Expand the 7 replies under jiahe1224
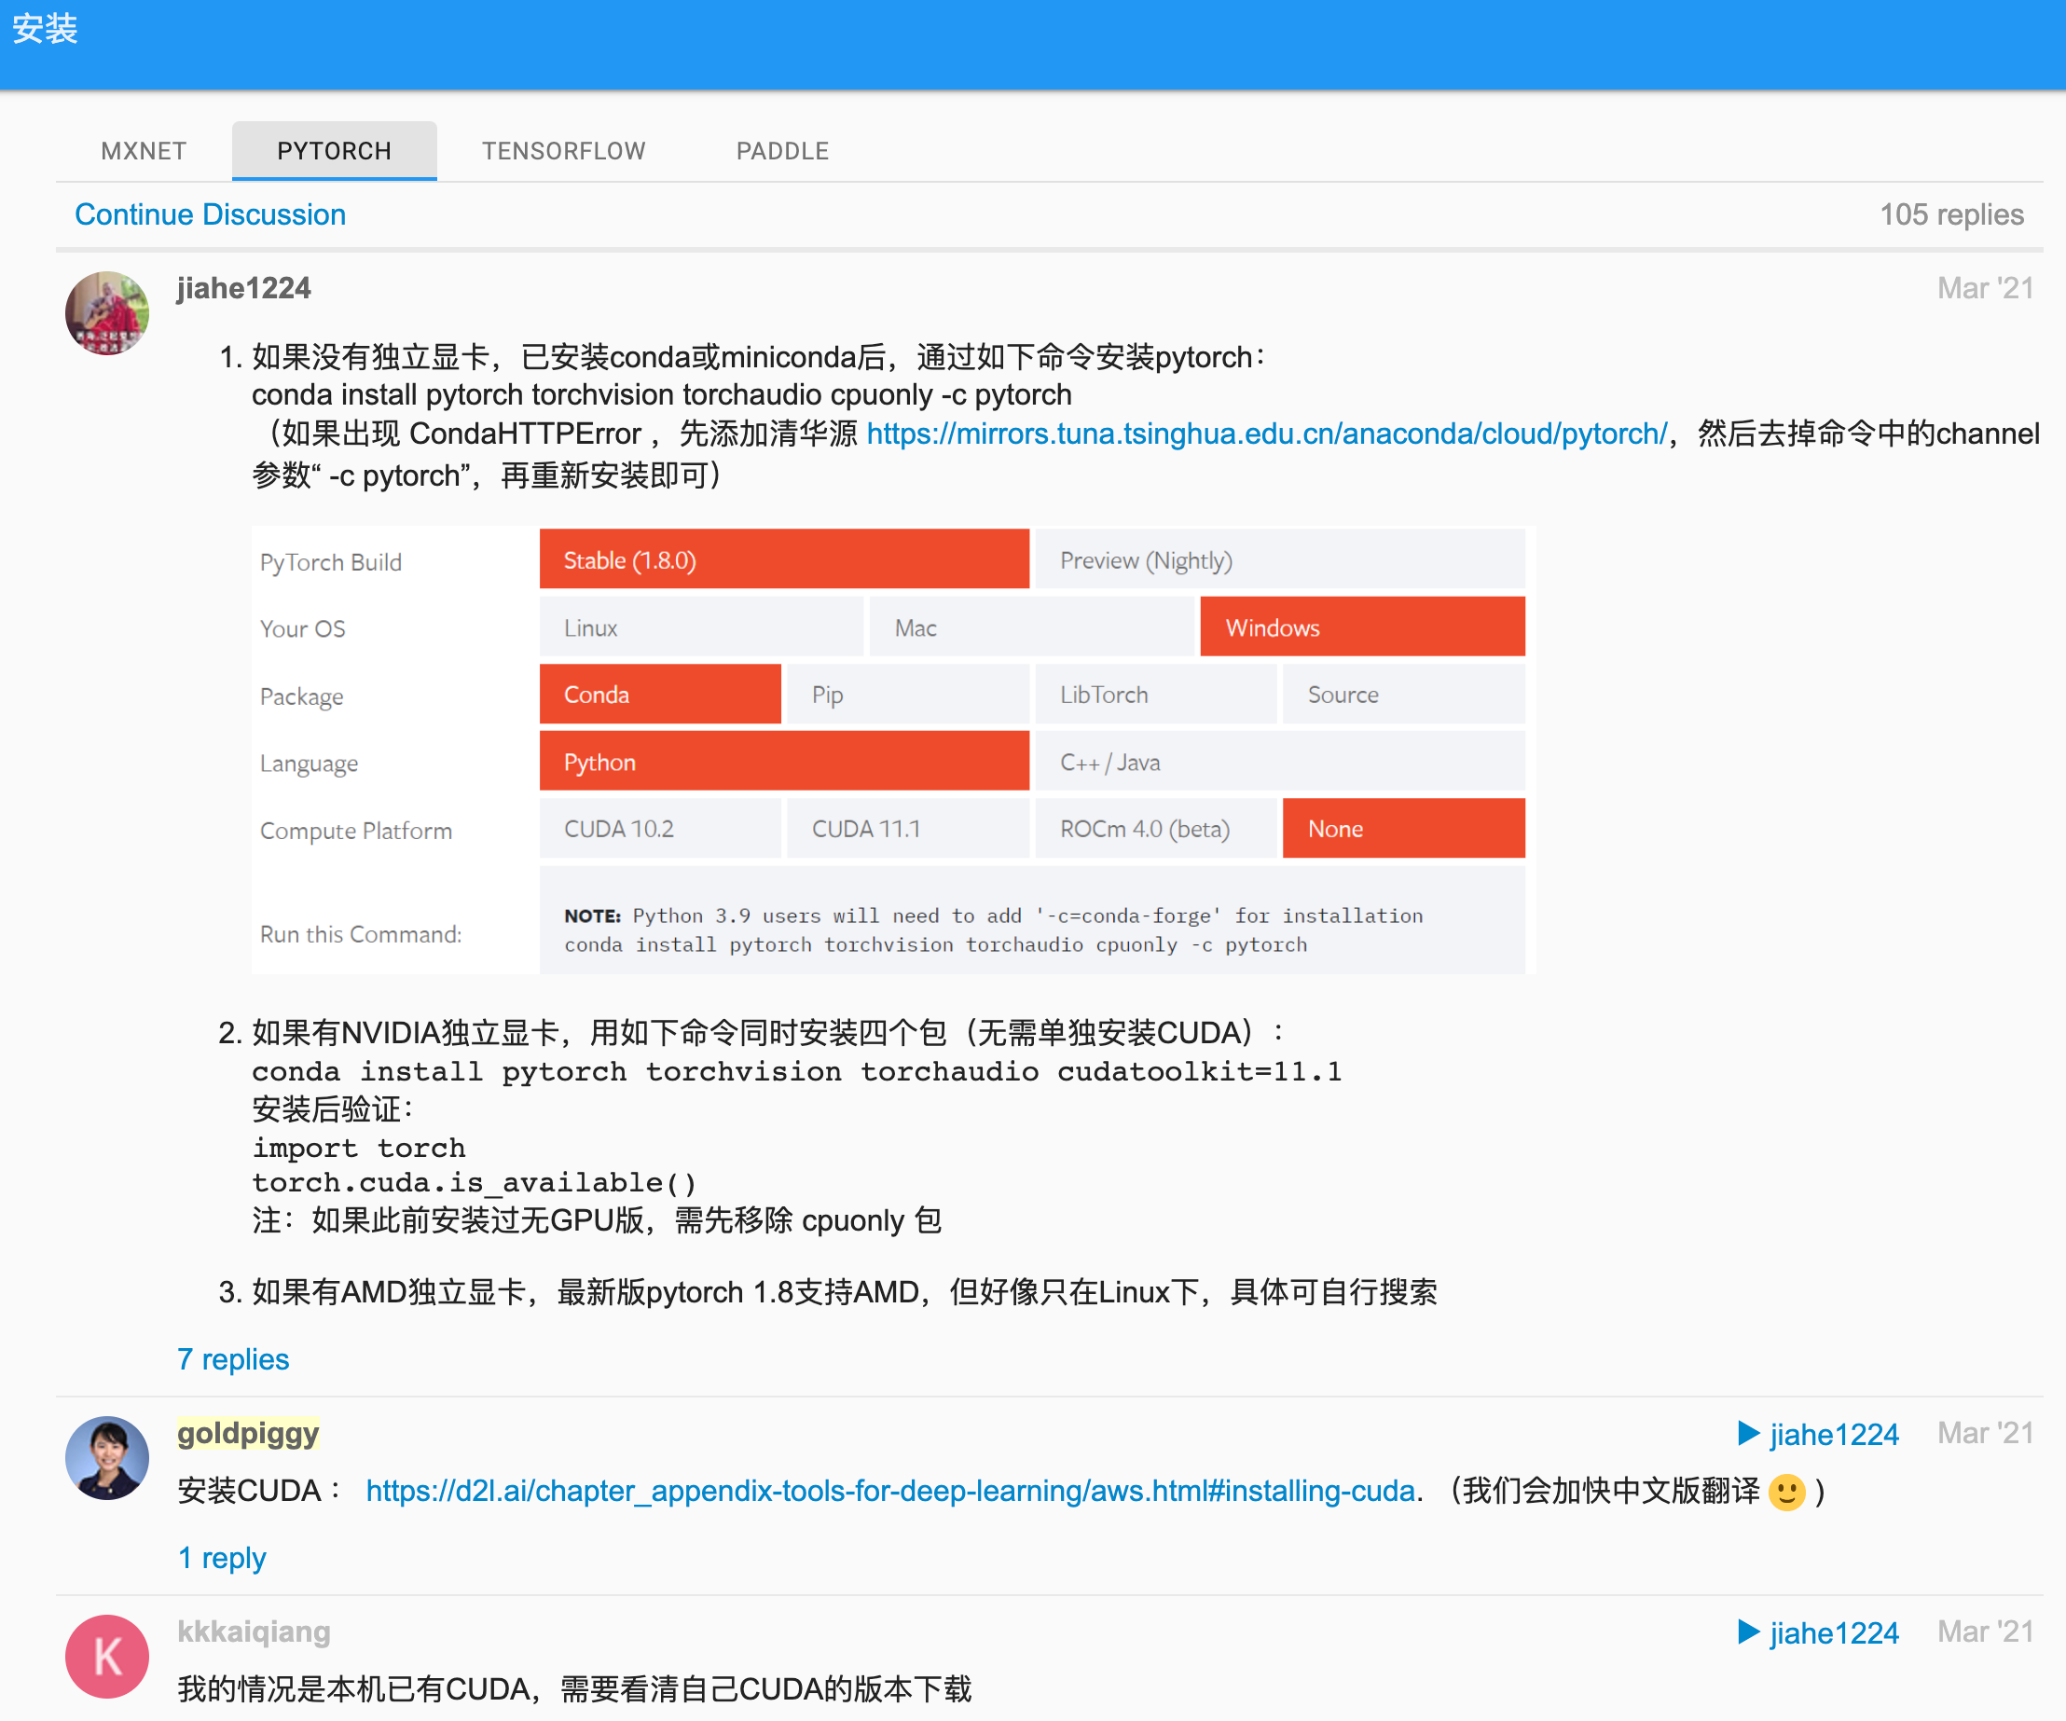Image resolution: width=2066 pixels, height=1721 pixels. click(233, 1359)
